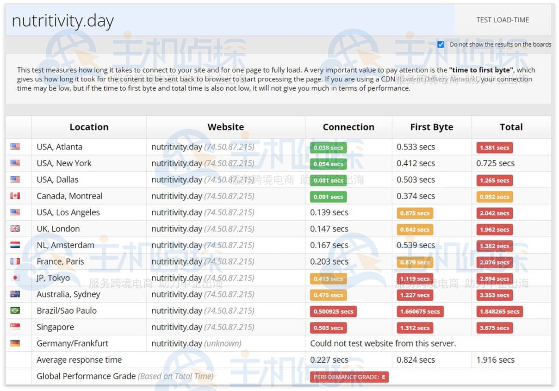Viewport: 559px width, 391px height.
Task: Click the UK flag icon for London
Action: [x=15, y=229]
